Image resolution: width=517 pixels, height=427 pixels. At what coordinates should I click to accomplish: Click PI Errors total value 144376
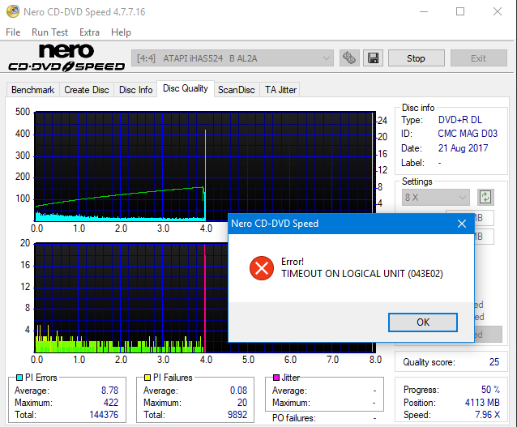pos(104,415)
